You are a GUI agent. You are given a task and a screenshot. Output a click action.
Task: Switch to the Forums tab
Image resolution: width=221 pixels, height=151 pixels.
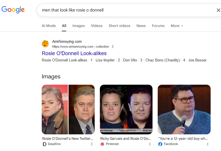coord(158,26)
